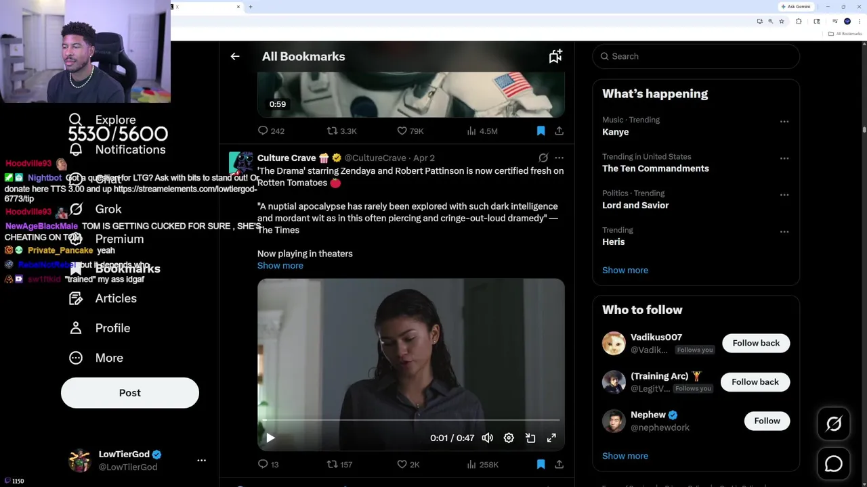
Task: Share the Culture Crave post
Action: click(559, 464)
